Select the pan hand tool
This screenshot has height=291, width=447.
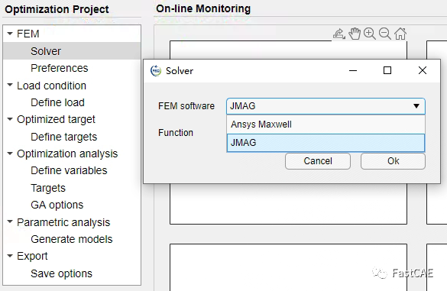[355, 34]
